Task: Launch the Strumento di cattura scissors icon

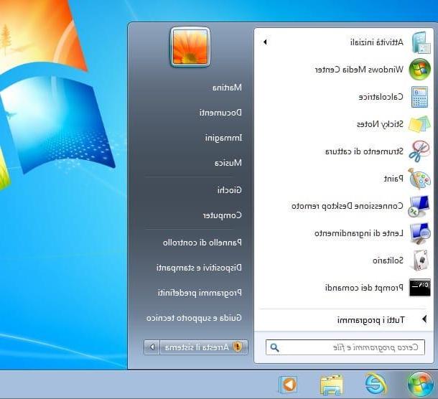Action: (419, 151)
